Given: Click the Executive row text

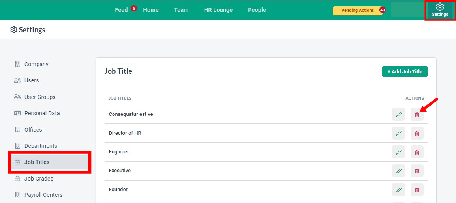Looking at the screenshot, I should tap(120, 171).
